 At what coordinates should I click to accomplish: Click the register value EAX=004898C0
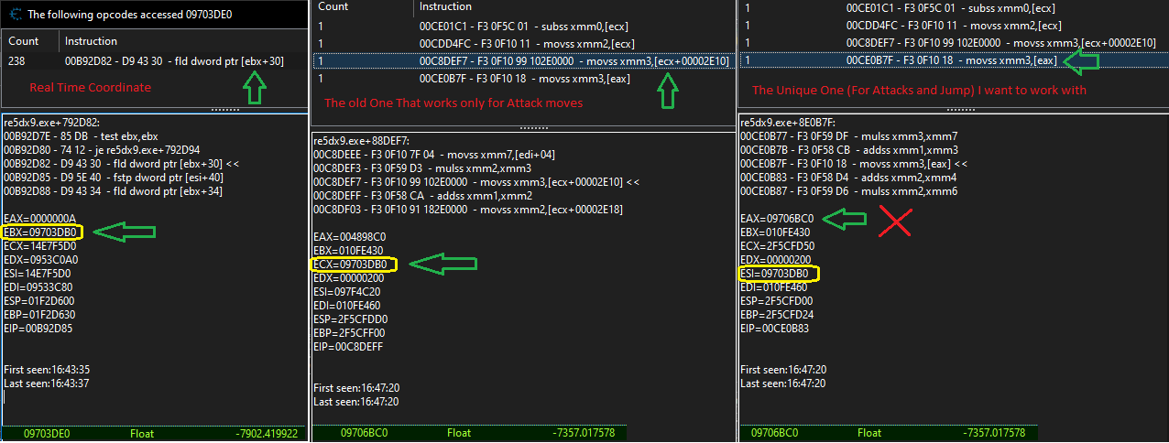click(350, 236)
